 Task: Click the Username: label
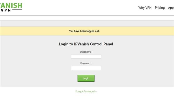coord(86,52)
